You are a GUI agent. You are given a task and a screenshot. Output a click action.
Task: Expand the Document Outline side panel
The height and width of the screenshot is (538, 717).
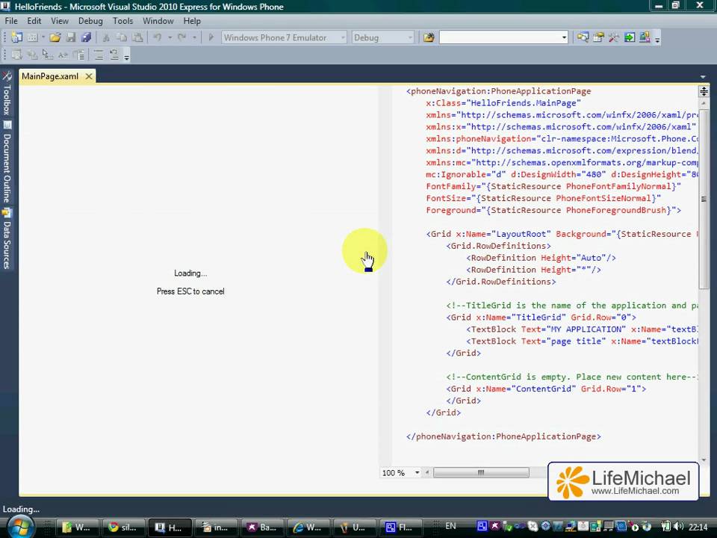click(7, 162)
